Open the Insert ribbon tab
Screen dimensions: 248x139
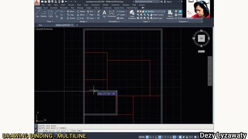tap(45, 8)
